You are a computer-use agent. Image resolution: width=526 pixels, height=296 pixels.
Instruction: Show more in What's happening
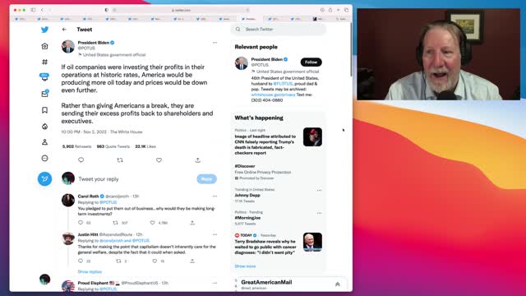point(245,266)
